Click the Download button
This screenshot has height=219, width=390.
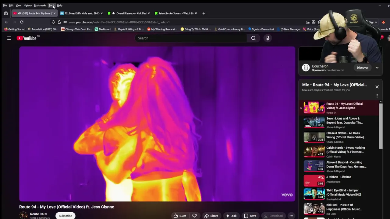tap(273, 216)
